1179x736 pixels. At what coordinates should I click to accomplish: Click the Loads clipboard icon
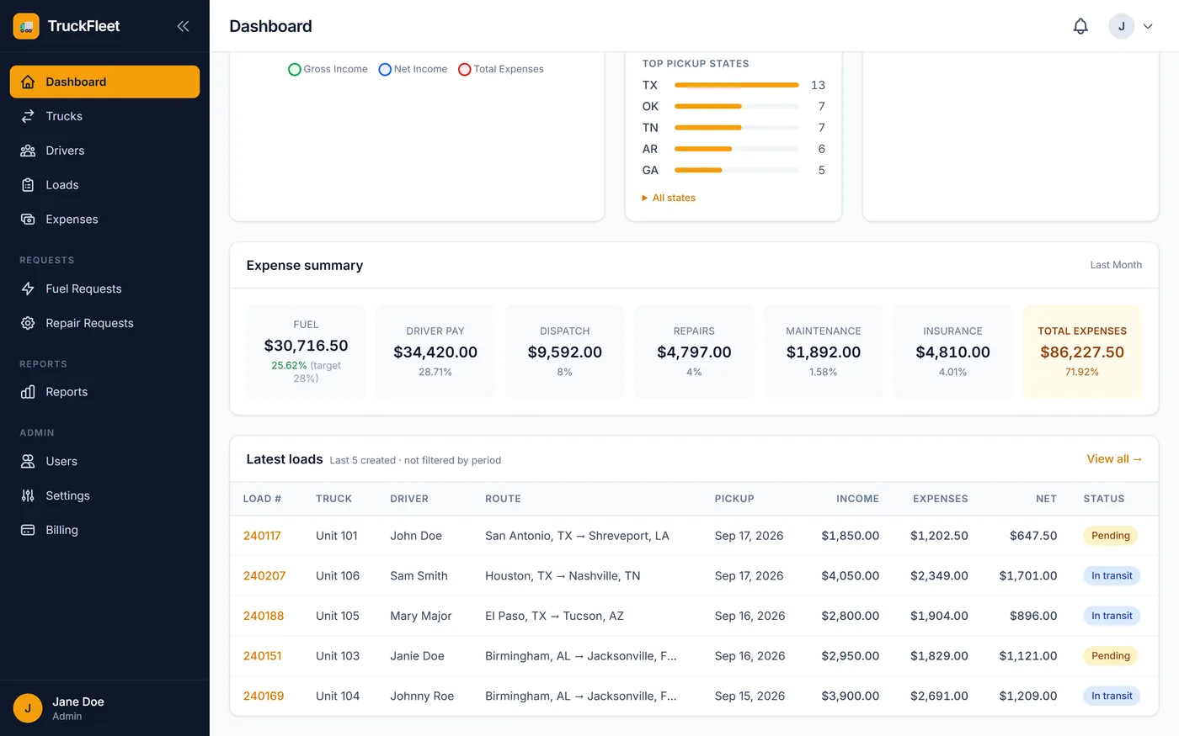coord(28,185)
